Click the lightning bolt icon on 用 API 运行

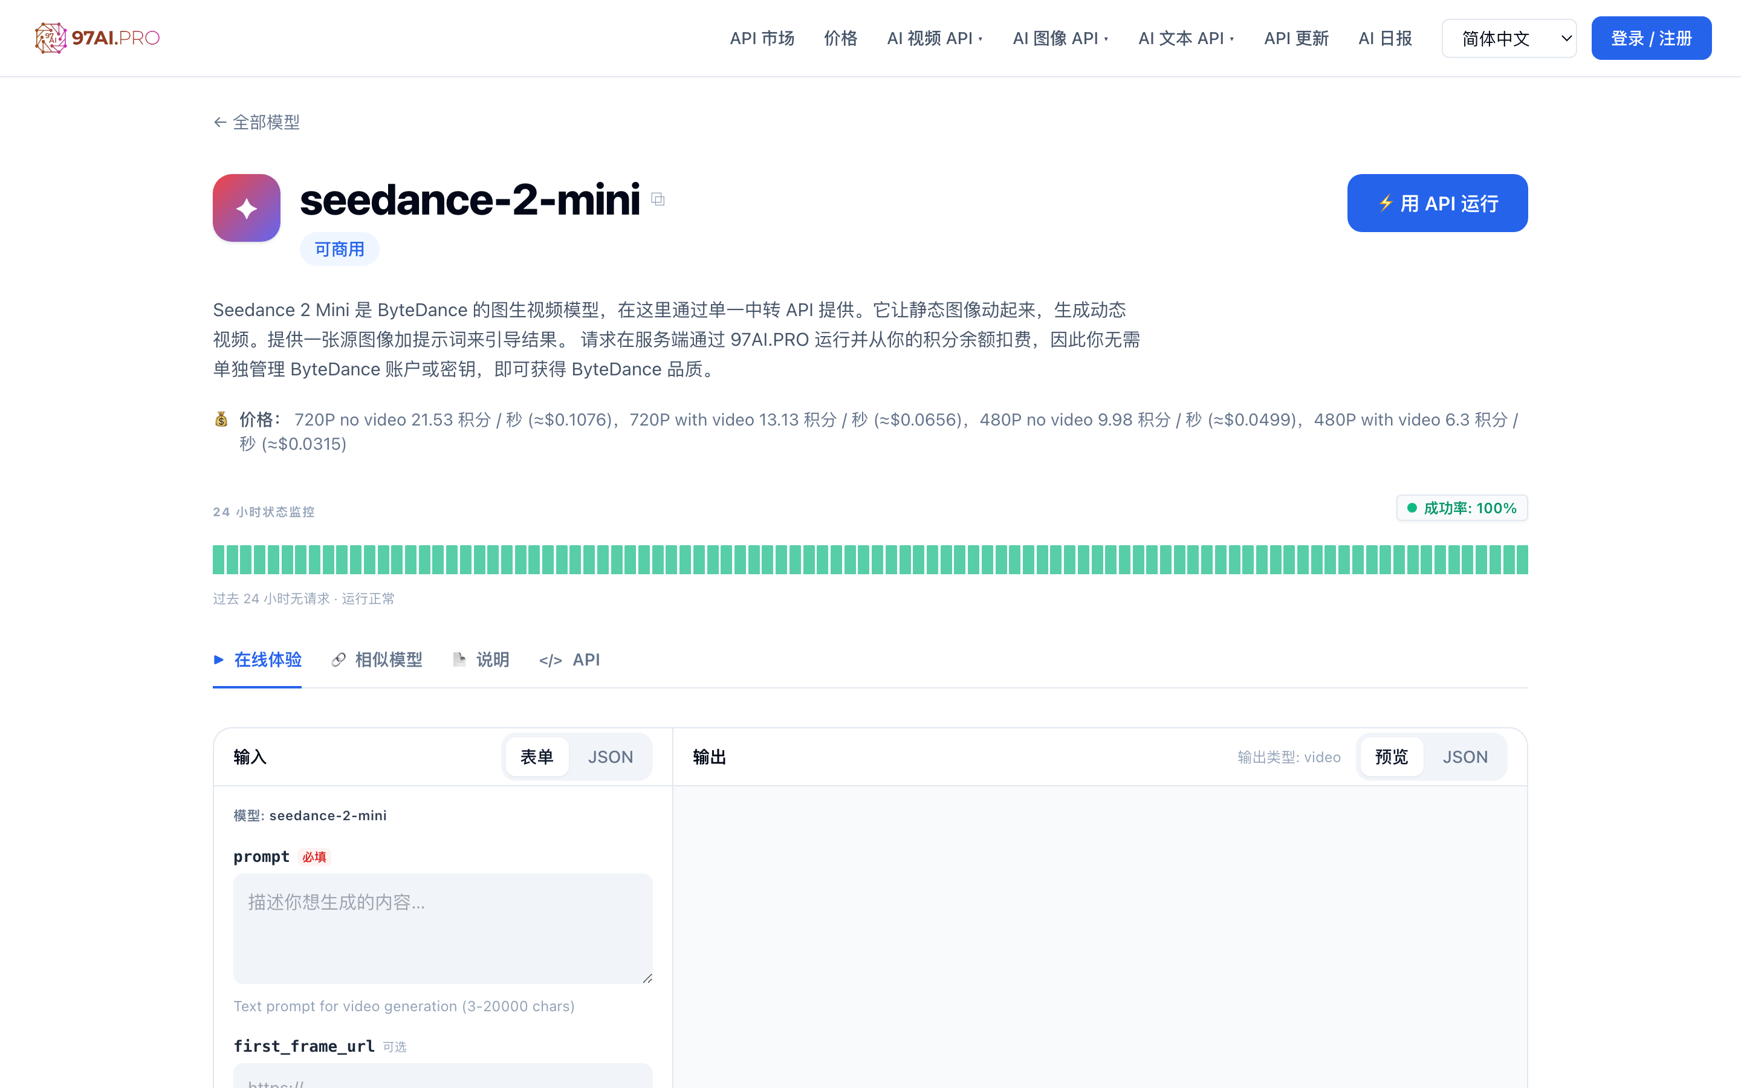pos(1386,203)
